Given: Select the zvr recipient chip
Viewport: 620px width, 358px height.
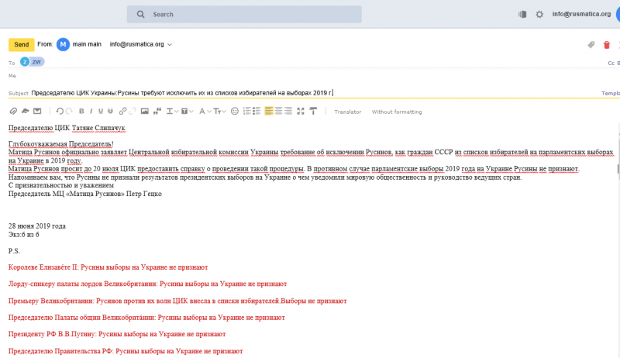Looking at the screenshot, I should [x=32, y=62].
